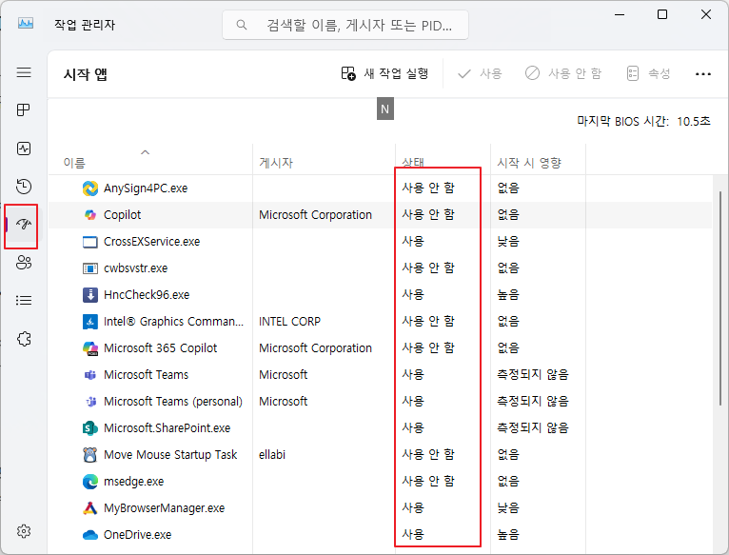Select CrossEXService.exe entry
This screenshot has width=729, height=555.
[x=151, y=242]
